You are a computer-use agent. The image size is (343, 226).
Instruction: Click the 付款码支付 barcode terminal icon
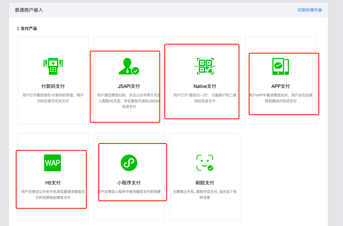[x=53, y=66]
